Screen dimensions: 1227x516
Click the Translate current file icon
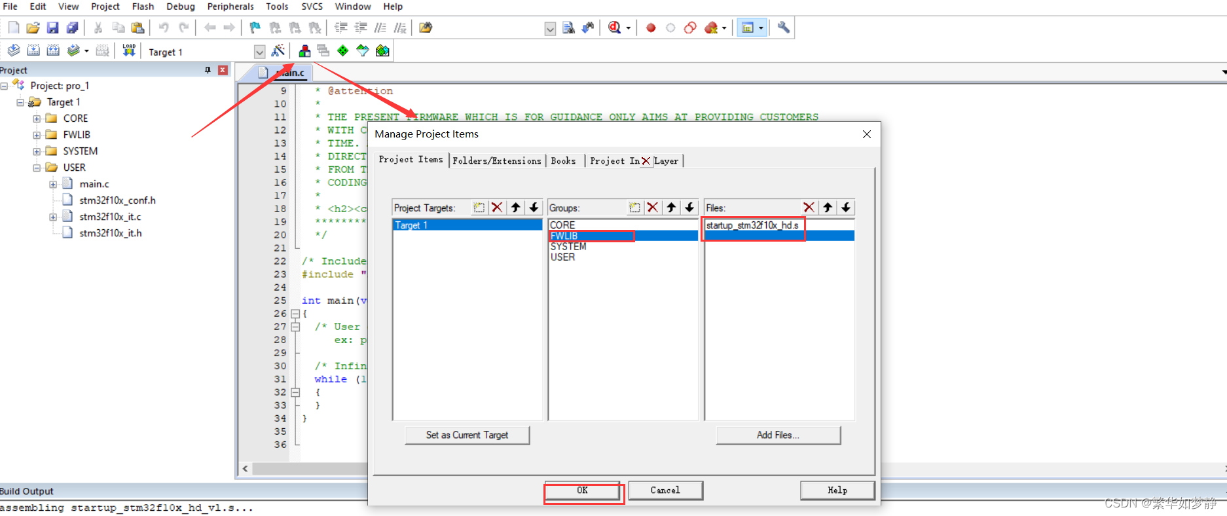coord(14,50)
